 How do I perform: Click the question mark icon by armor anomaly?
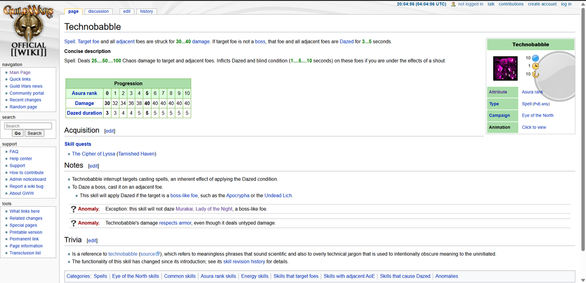73,223
